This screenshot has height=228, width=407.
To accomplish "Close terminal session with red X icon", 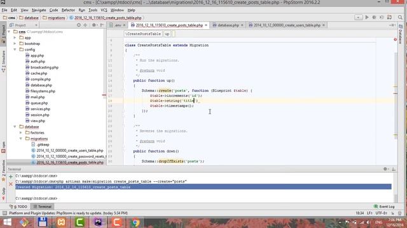I will tap(11, 184).
